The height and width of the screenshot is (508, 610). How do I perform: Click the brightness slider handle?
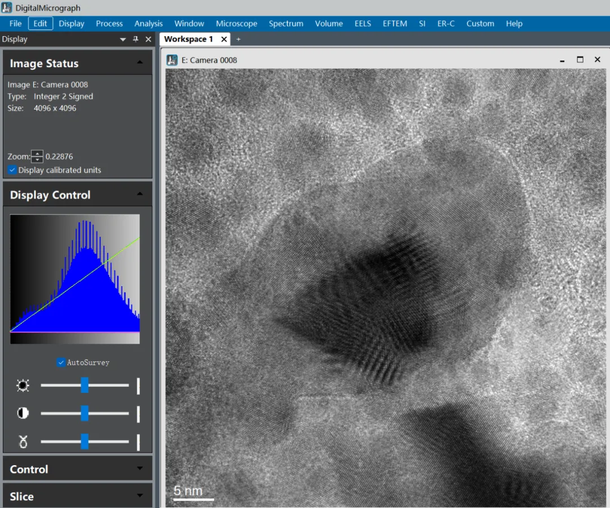(85, 386)
